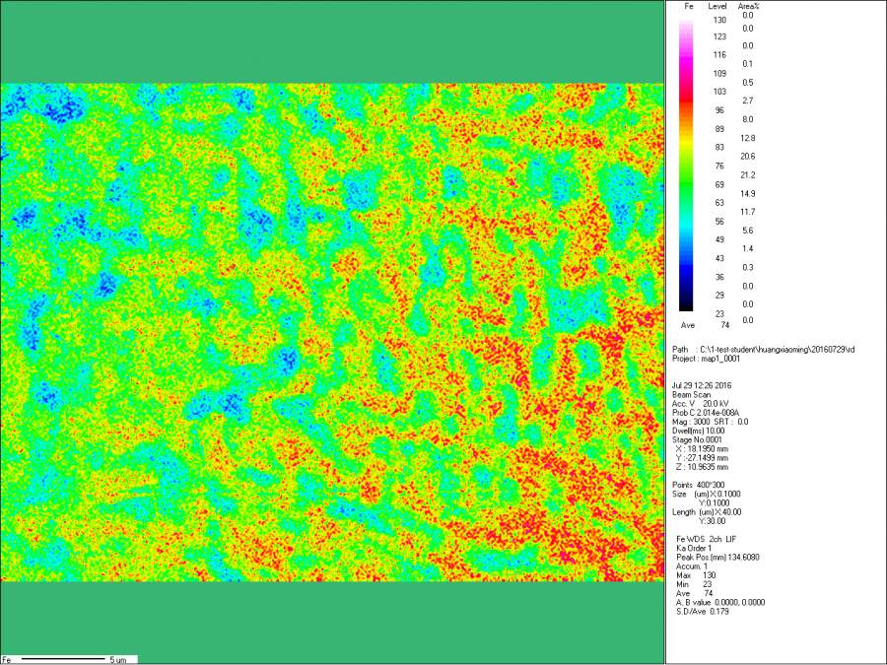Click the "Y:30.00" length value
This screenshot has height=665, width=887.
[x=713, y=521]
